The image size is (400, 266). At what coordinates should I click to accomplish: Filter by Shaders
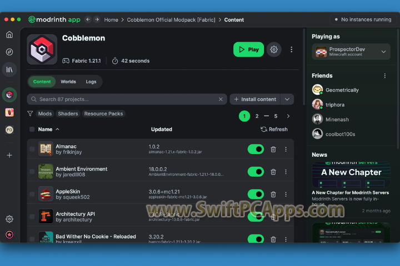68,114
